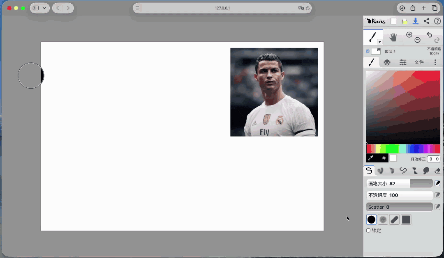Click the white secondary color swatch
This screenshot has height=258, width=444.
pos(393,158)
